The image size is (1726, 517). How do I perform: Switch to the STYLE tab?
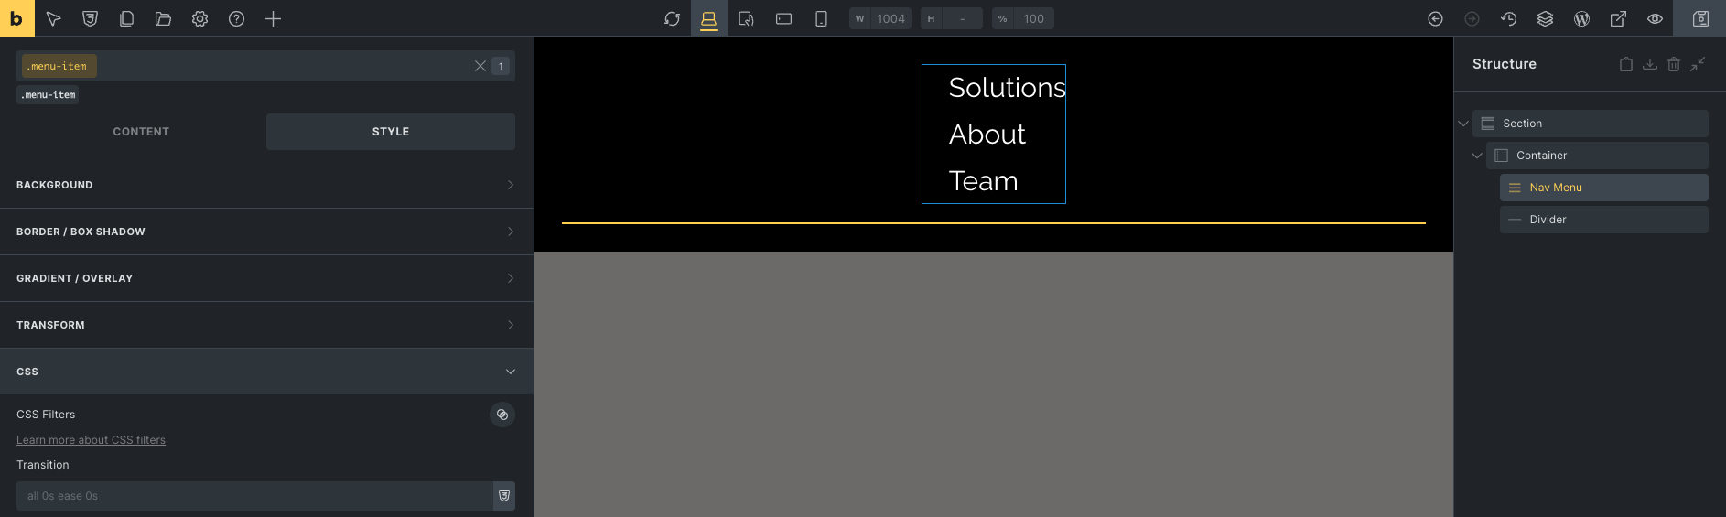[x=391, y=132]
